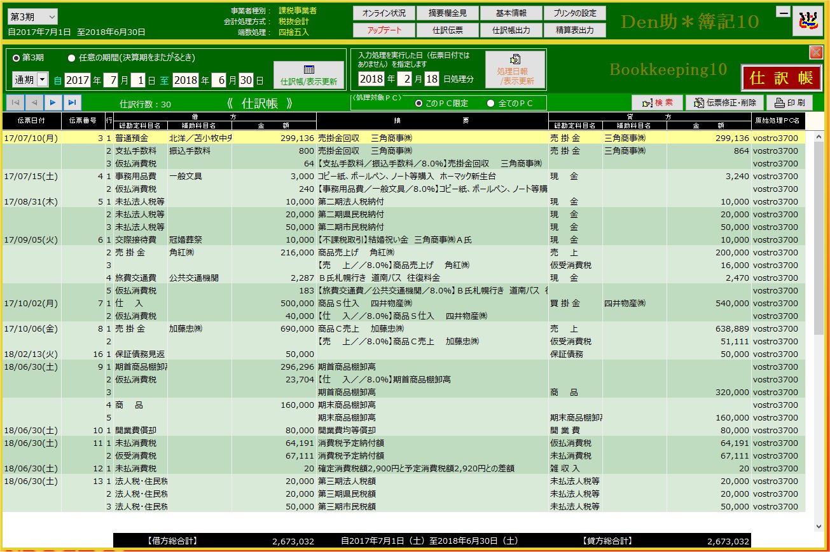Select the 全てのPC radio option
This screenshot has width=830, height=552.
pyautogui.click(x=490, y=104)
